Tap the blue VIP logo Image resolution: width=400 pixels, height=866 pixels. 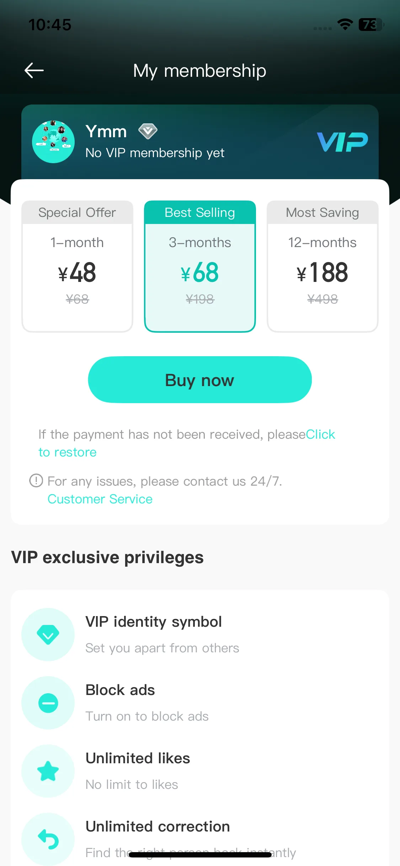pyautogui.click(x=342, y=142)
